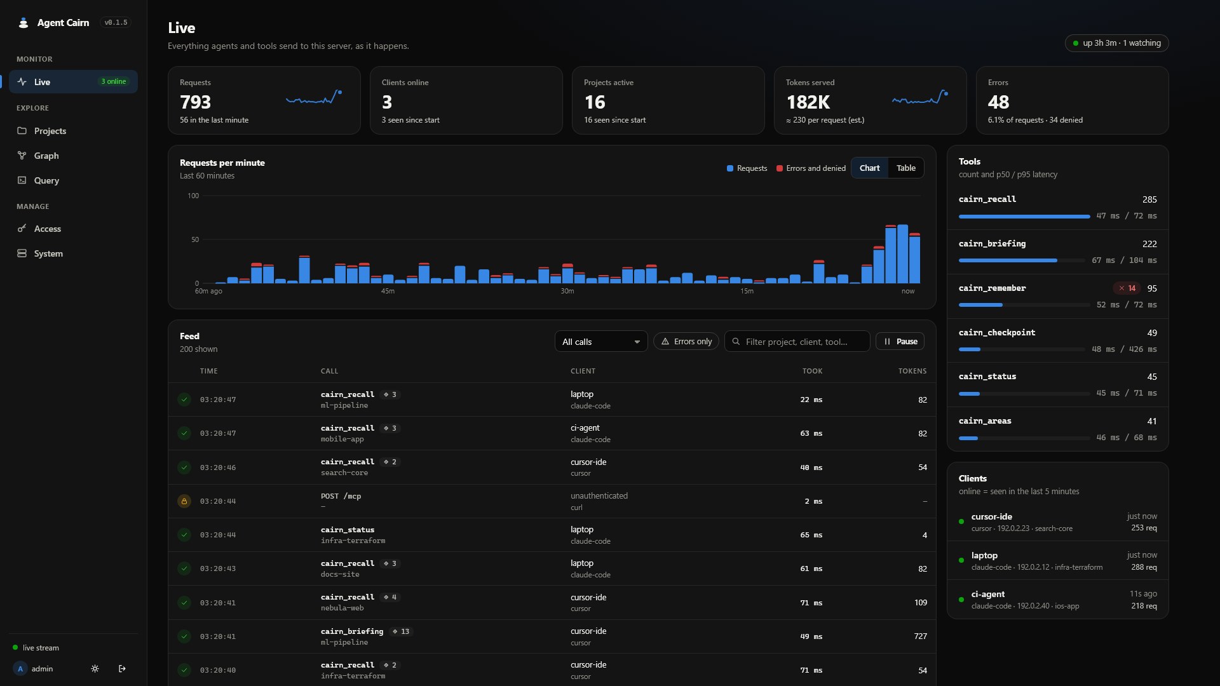Toggle the light/dark theme sun icon
This screenshot has width=1220, height=686.
pos(95,669)
